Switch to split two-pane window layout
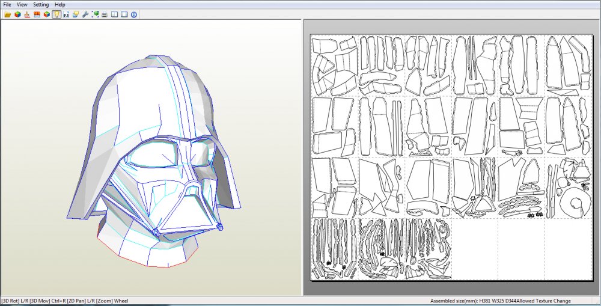 (114, 14)
